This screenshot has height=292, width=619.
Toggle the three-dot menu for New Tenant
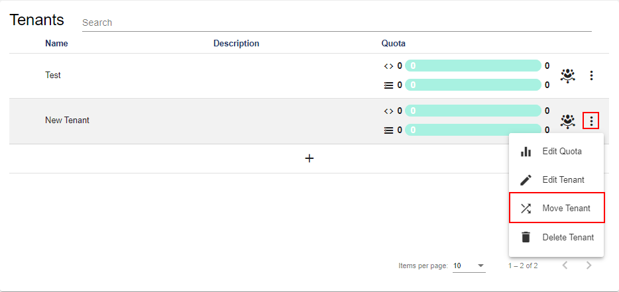(591, 121)
